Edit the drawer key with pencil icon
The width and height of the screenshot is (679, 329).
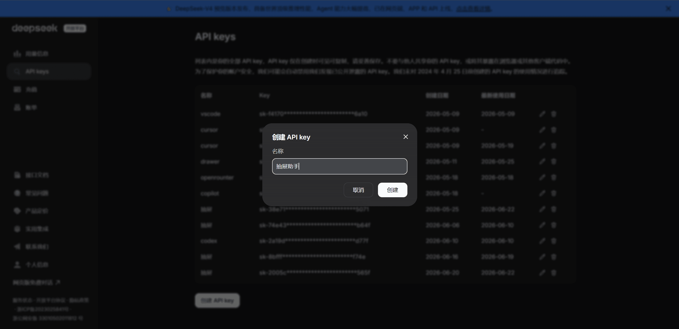click(x=542, y=161)
